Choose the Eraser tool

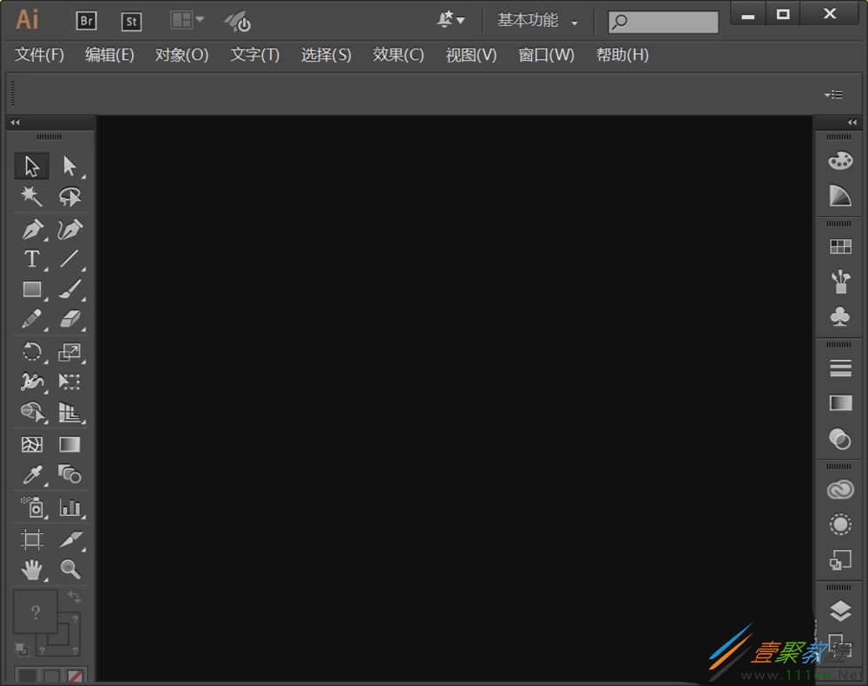(x=69, y=319)
